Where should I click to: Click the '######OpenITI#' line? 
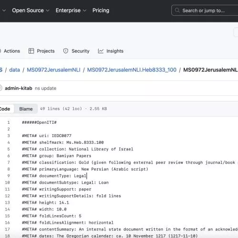pos(39,122)
